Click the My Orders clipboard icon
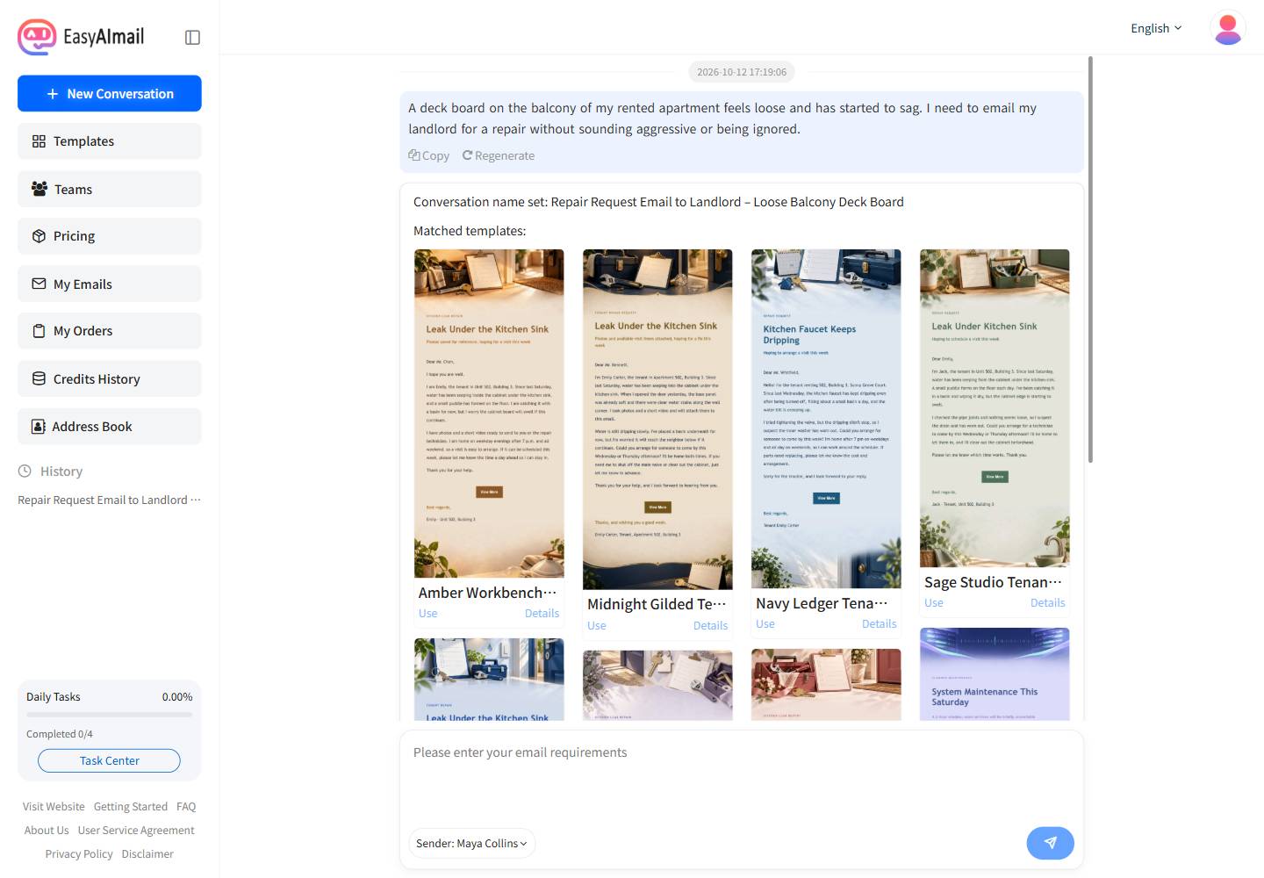The image size is (1264, 878). tap(39, 331)
